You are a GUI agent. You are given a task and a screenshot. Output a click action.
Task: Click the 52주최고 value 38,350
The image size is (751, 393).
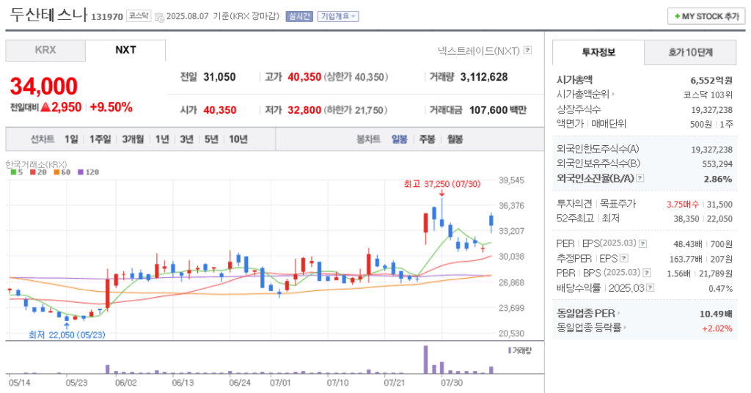click(x=686, y=218)
